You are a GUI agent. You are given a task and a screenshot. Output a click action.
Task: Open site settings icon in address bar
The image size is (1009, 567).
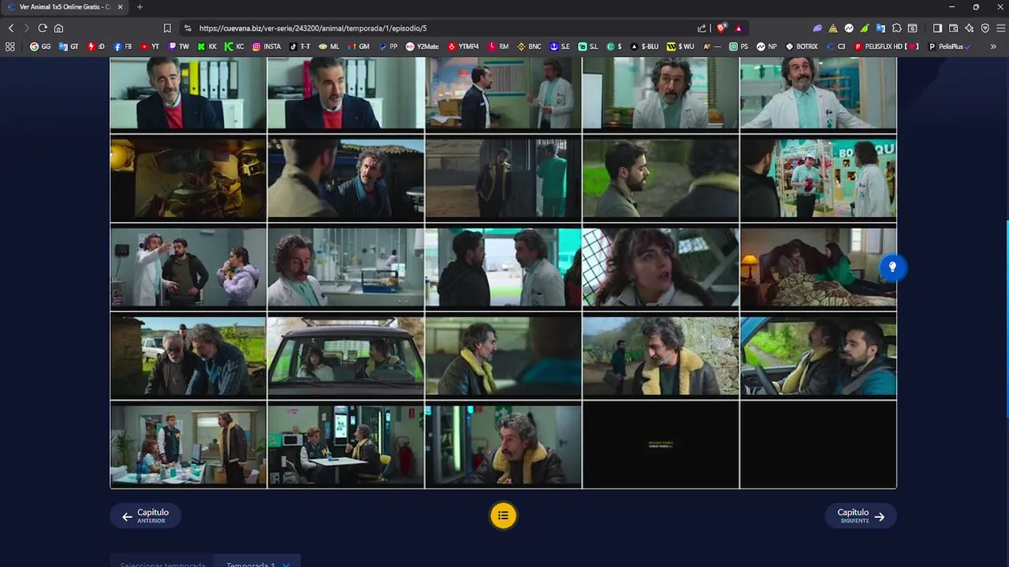pyautogui.click(x=188, y=28)
